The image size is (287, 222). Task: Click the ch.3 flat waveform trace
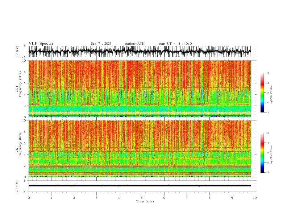(140, 186)
